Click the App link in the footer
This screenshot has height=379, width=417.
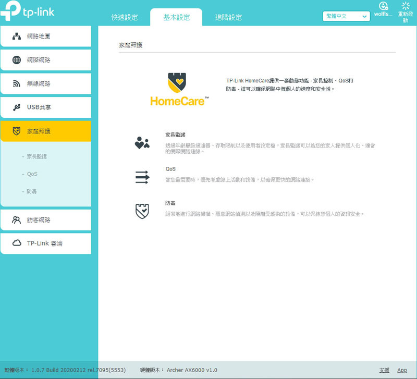click(402, 370)
